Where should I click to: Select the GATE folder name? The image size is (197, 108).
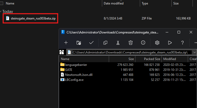[x=68, y=70]
